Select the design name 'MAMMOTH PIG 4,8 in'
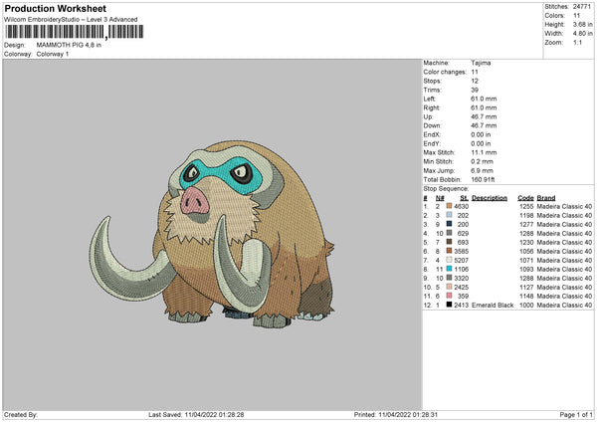The height and width of the screenshot is (422, 597). tap(69, 45)
